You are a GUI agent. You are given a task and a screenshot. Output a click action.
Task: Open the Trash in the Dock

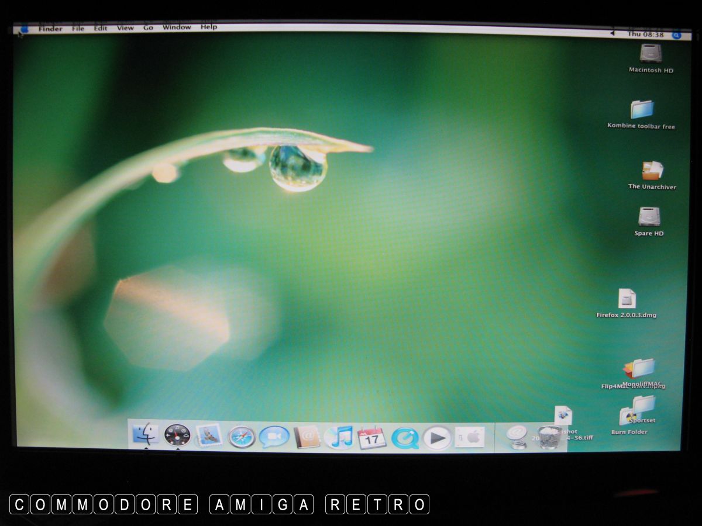(x=548, y=438)
